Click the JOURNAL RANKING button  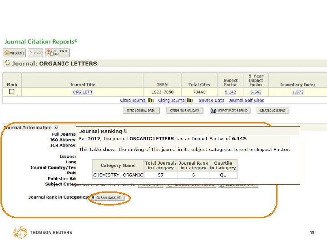point(108,197)
